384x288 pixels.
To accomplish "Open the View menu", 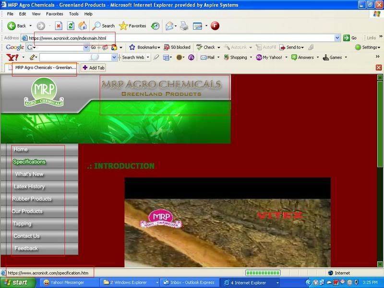I will click(x=36, y=14).
